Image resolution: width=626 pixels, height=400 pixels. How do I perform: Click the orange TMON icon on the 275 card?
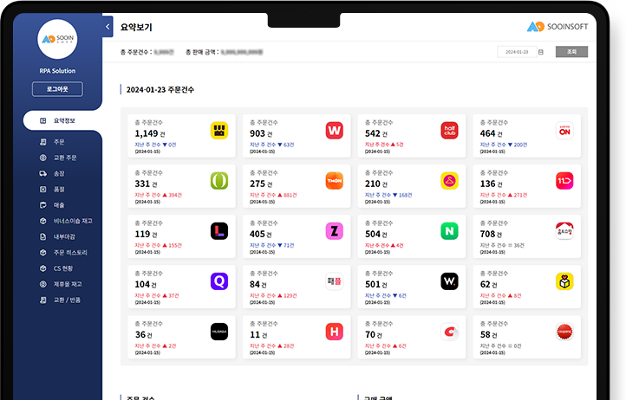[x=334, y=181]
